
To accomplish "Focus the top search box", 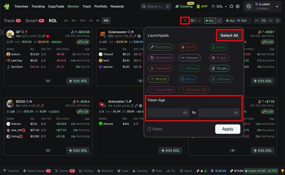I will (x=156, y=7).
